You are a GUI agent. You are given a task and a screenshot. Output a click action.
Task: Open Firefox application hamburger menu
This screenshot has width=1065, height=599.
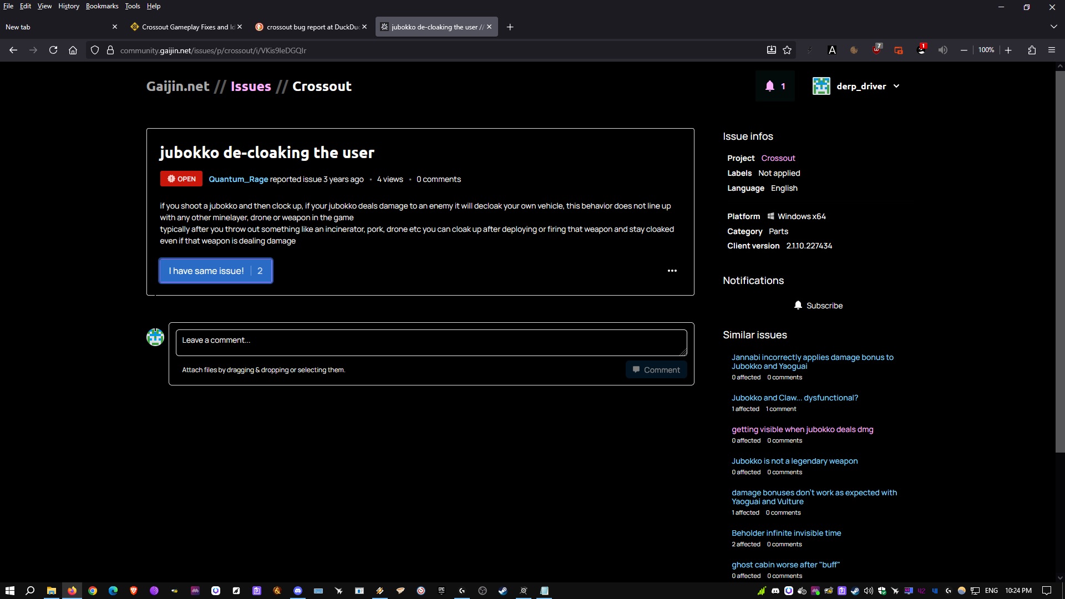(x=1052, y=50)
